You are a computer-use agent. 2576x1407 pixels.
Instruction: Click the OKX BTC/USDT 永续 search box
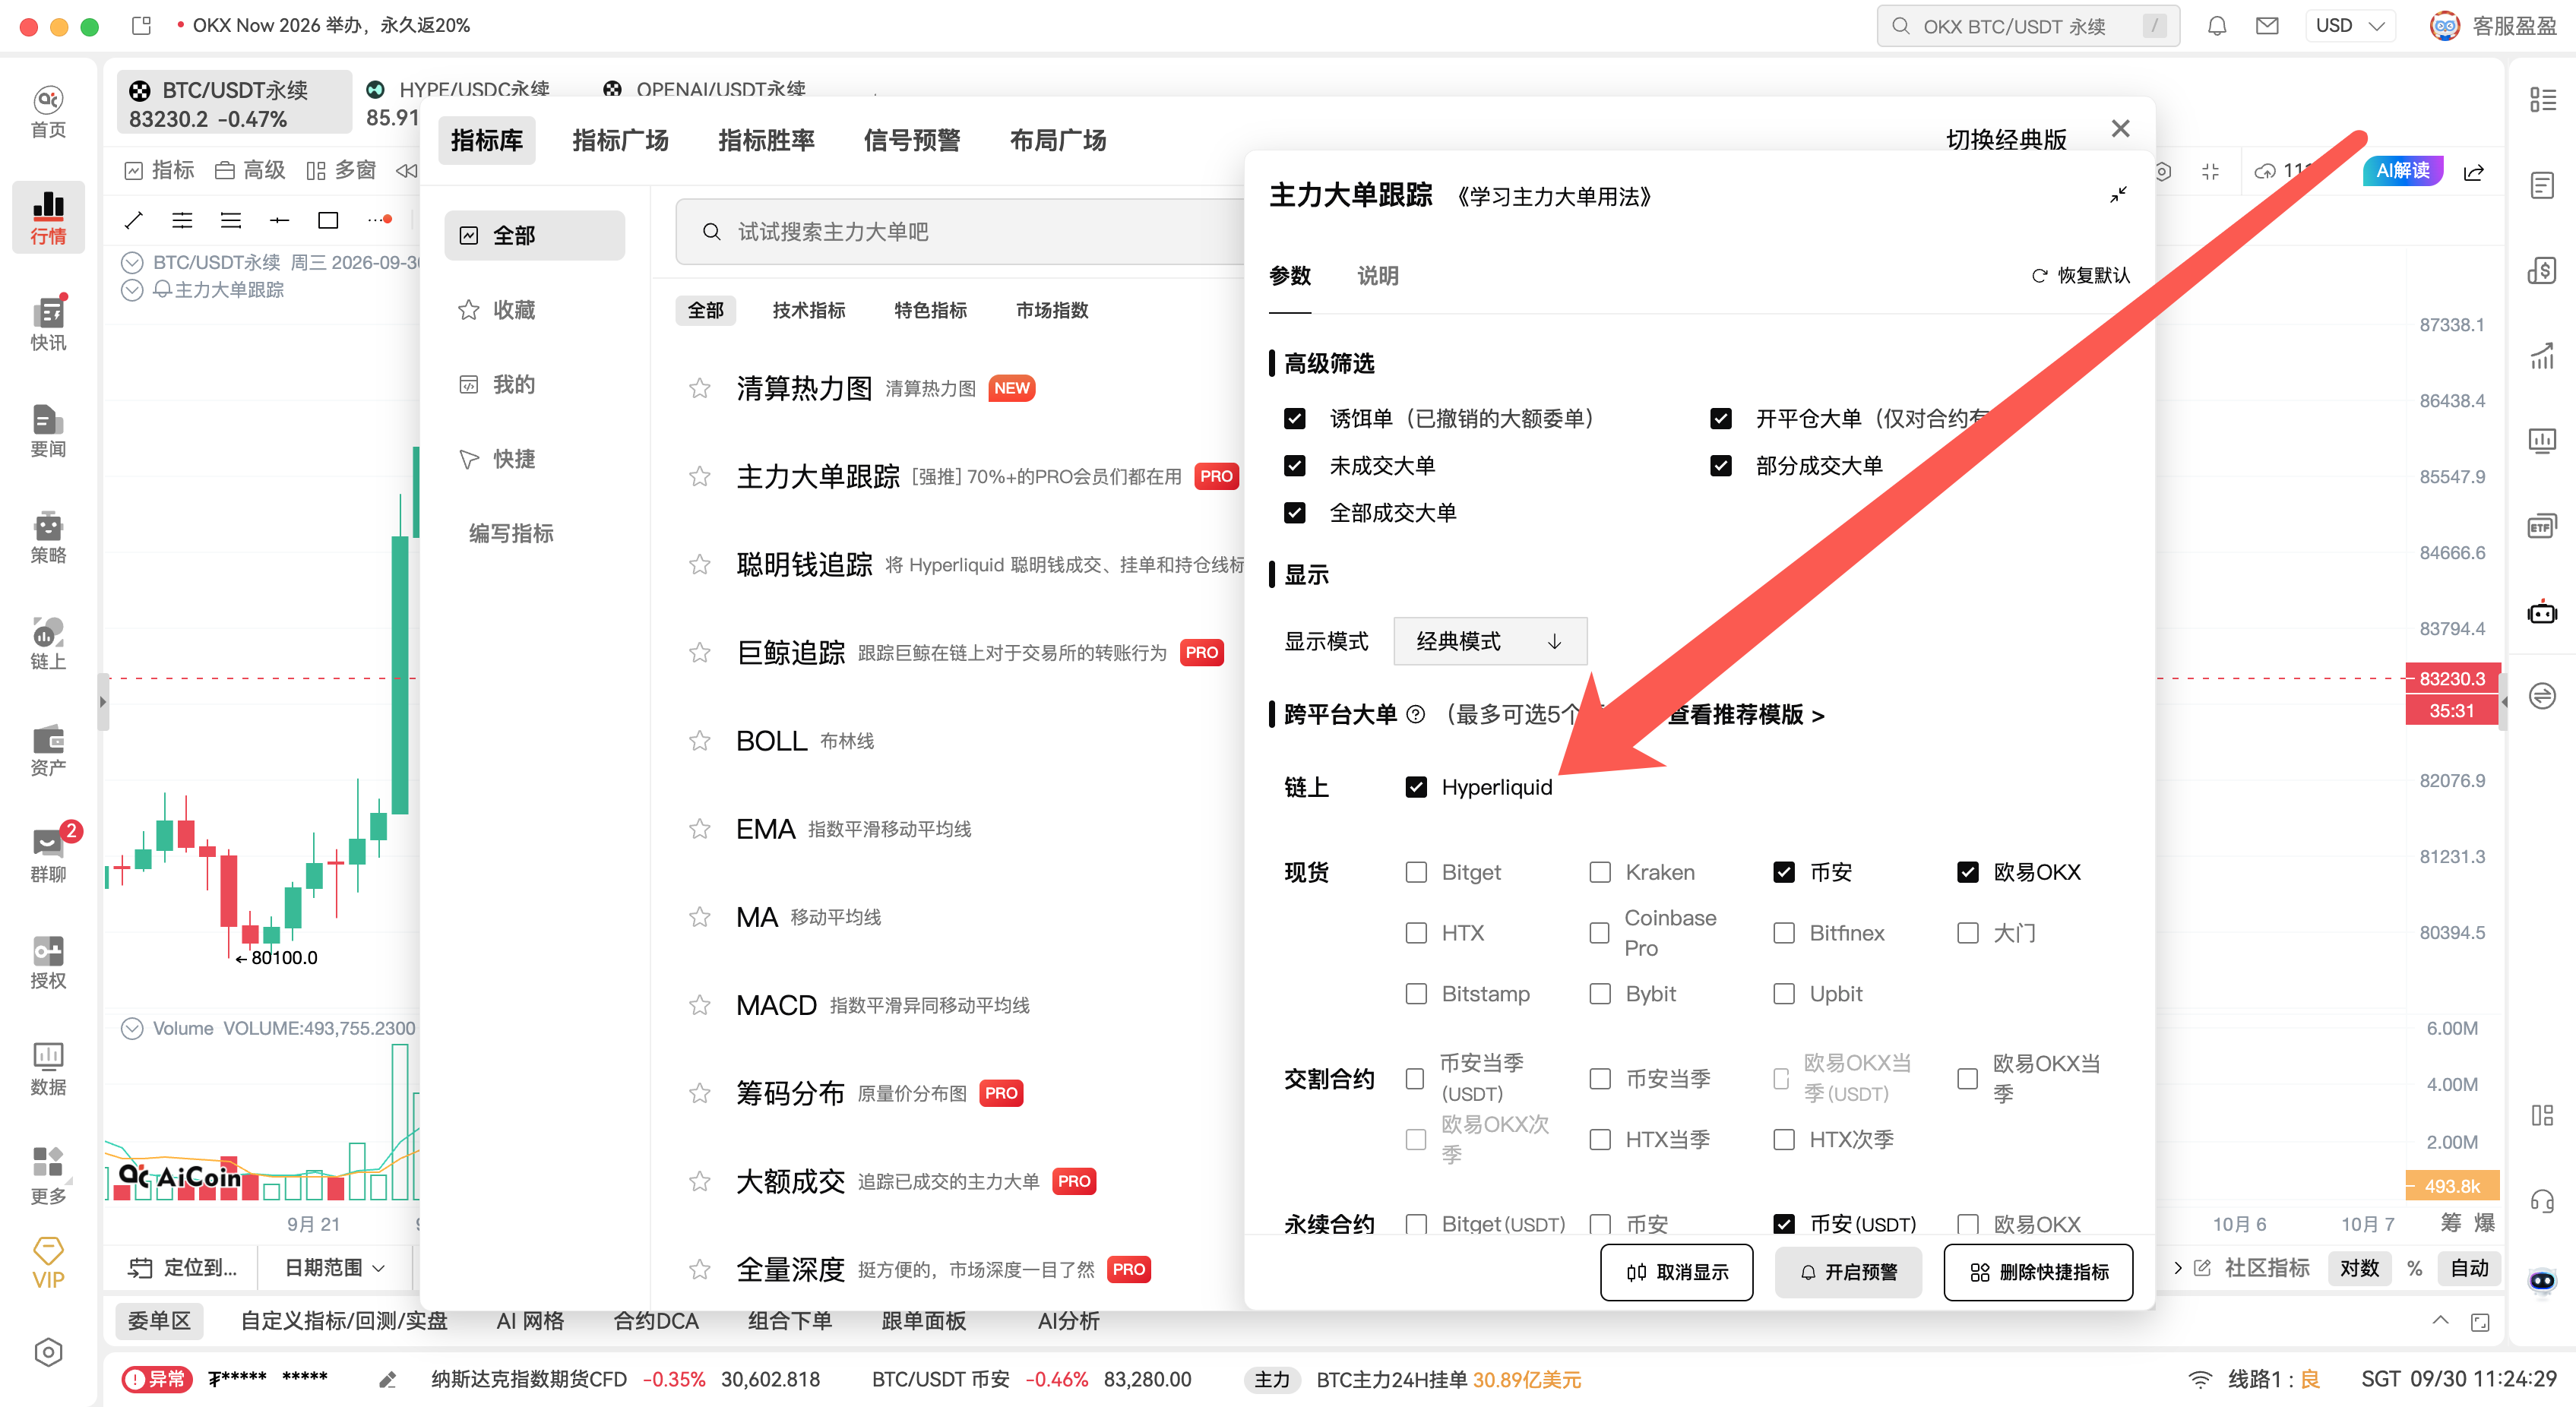(x=2028, y=26)
